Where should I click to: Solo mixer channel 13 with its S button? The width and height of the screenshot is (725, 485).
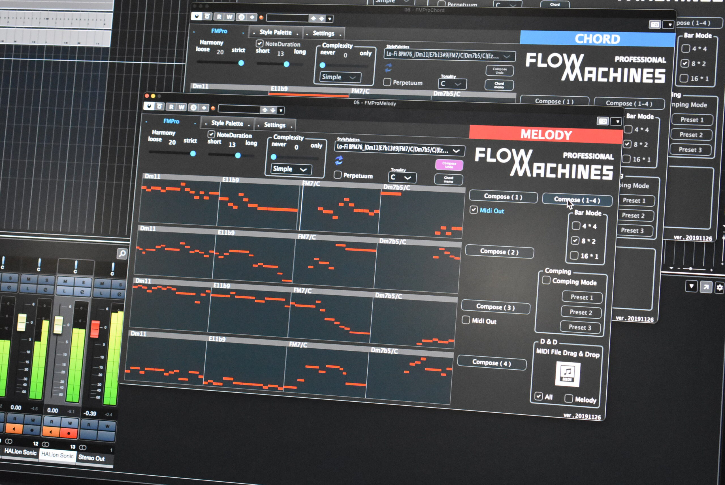pyautogui.click(x=83, y=282)
